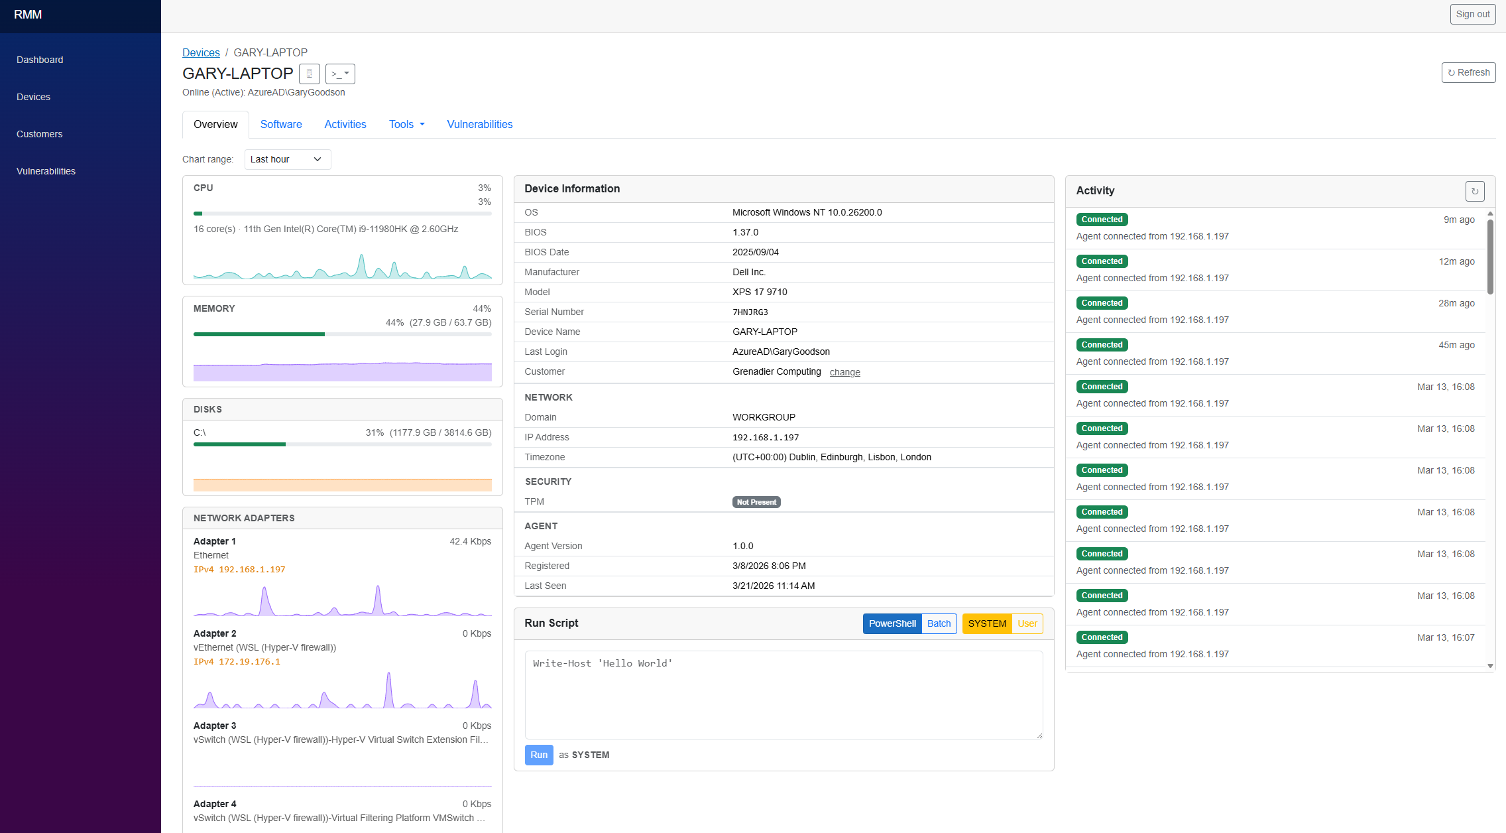Click the device details icon beside GARY-LAPTOP
Screen dimensions: 1506x833
click(x=309, y=74)
